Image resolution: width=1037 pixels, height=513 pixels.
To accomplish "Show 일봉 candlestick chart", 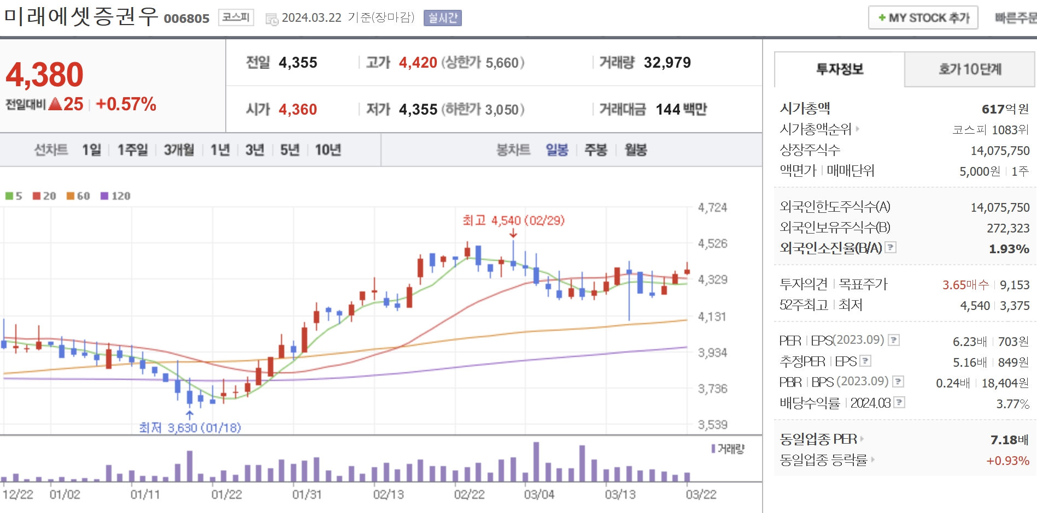I will [557, 150].
